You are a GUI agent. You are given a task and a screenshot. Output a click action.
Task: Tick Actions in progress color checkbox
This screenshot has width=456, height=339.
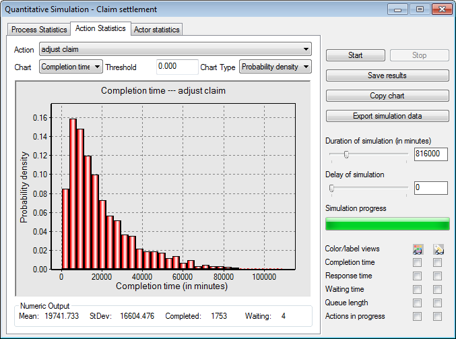(418, 316)
